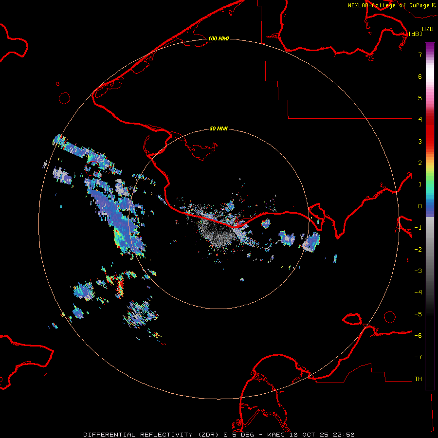Click the 18 OCT 25 22:58 timestamp
This screenshot has height=438, width=438.
[x=322, y=435]
